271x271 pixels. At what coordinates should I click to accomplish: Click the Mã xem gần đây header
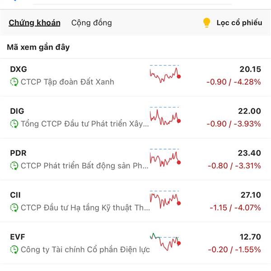[x=38, y=47]
